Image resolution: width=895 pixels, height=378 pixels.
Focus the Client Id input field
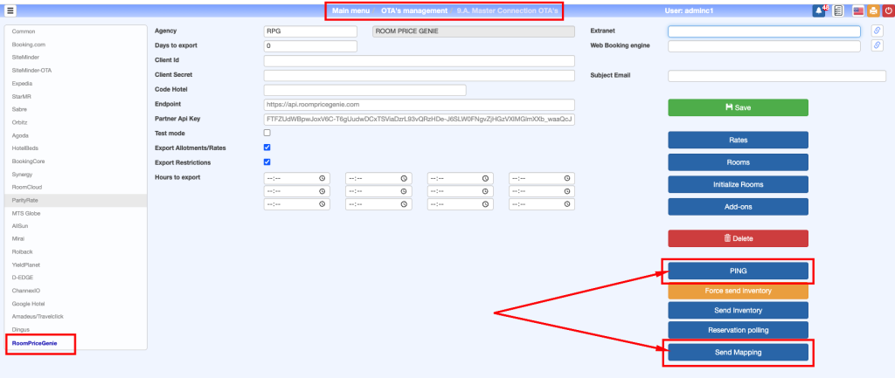[419, 61]
